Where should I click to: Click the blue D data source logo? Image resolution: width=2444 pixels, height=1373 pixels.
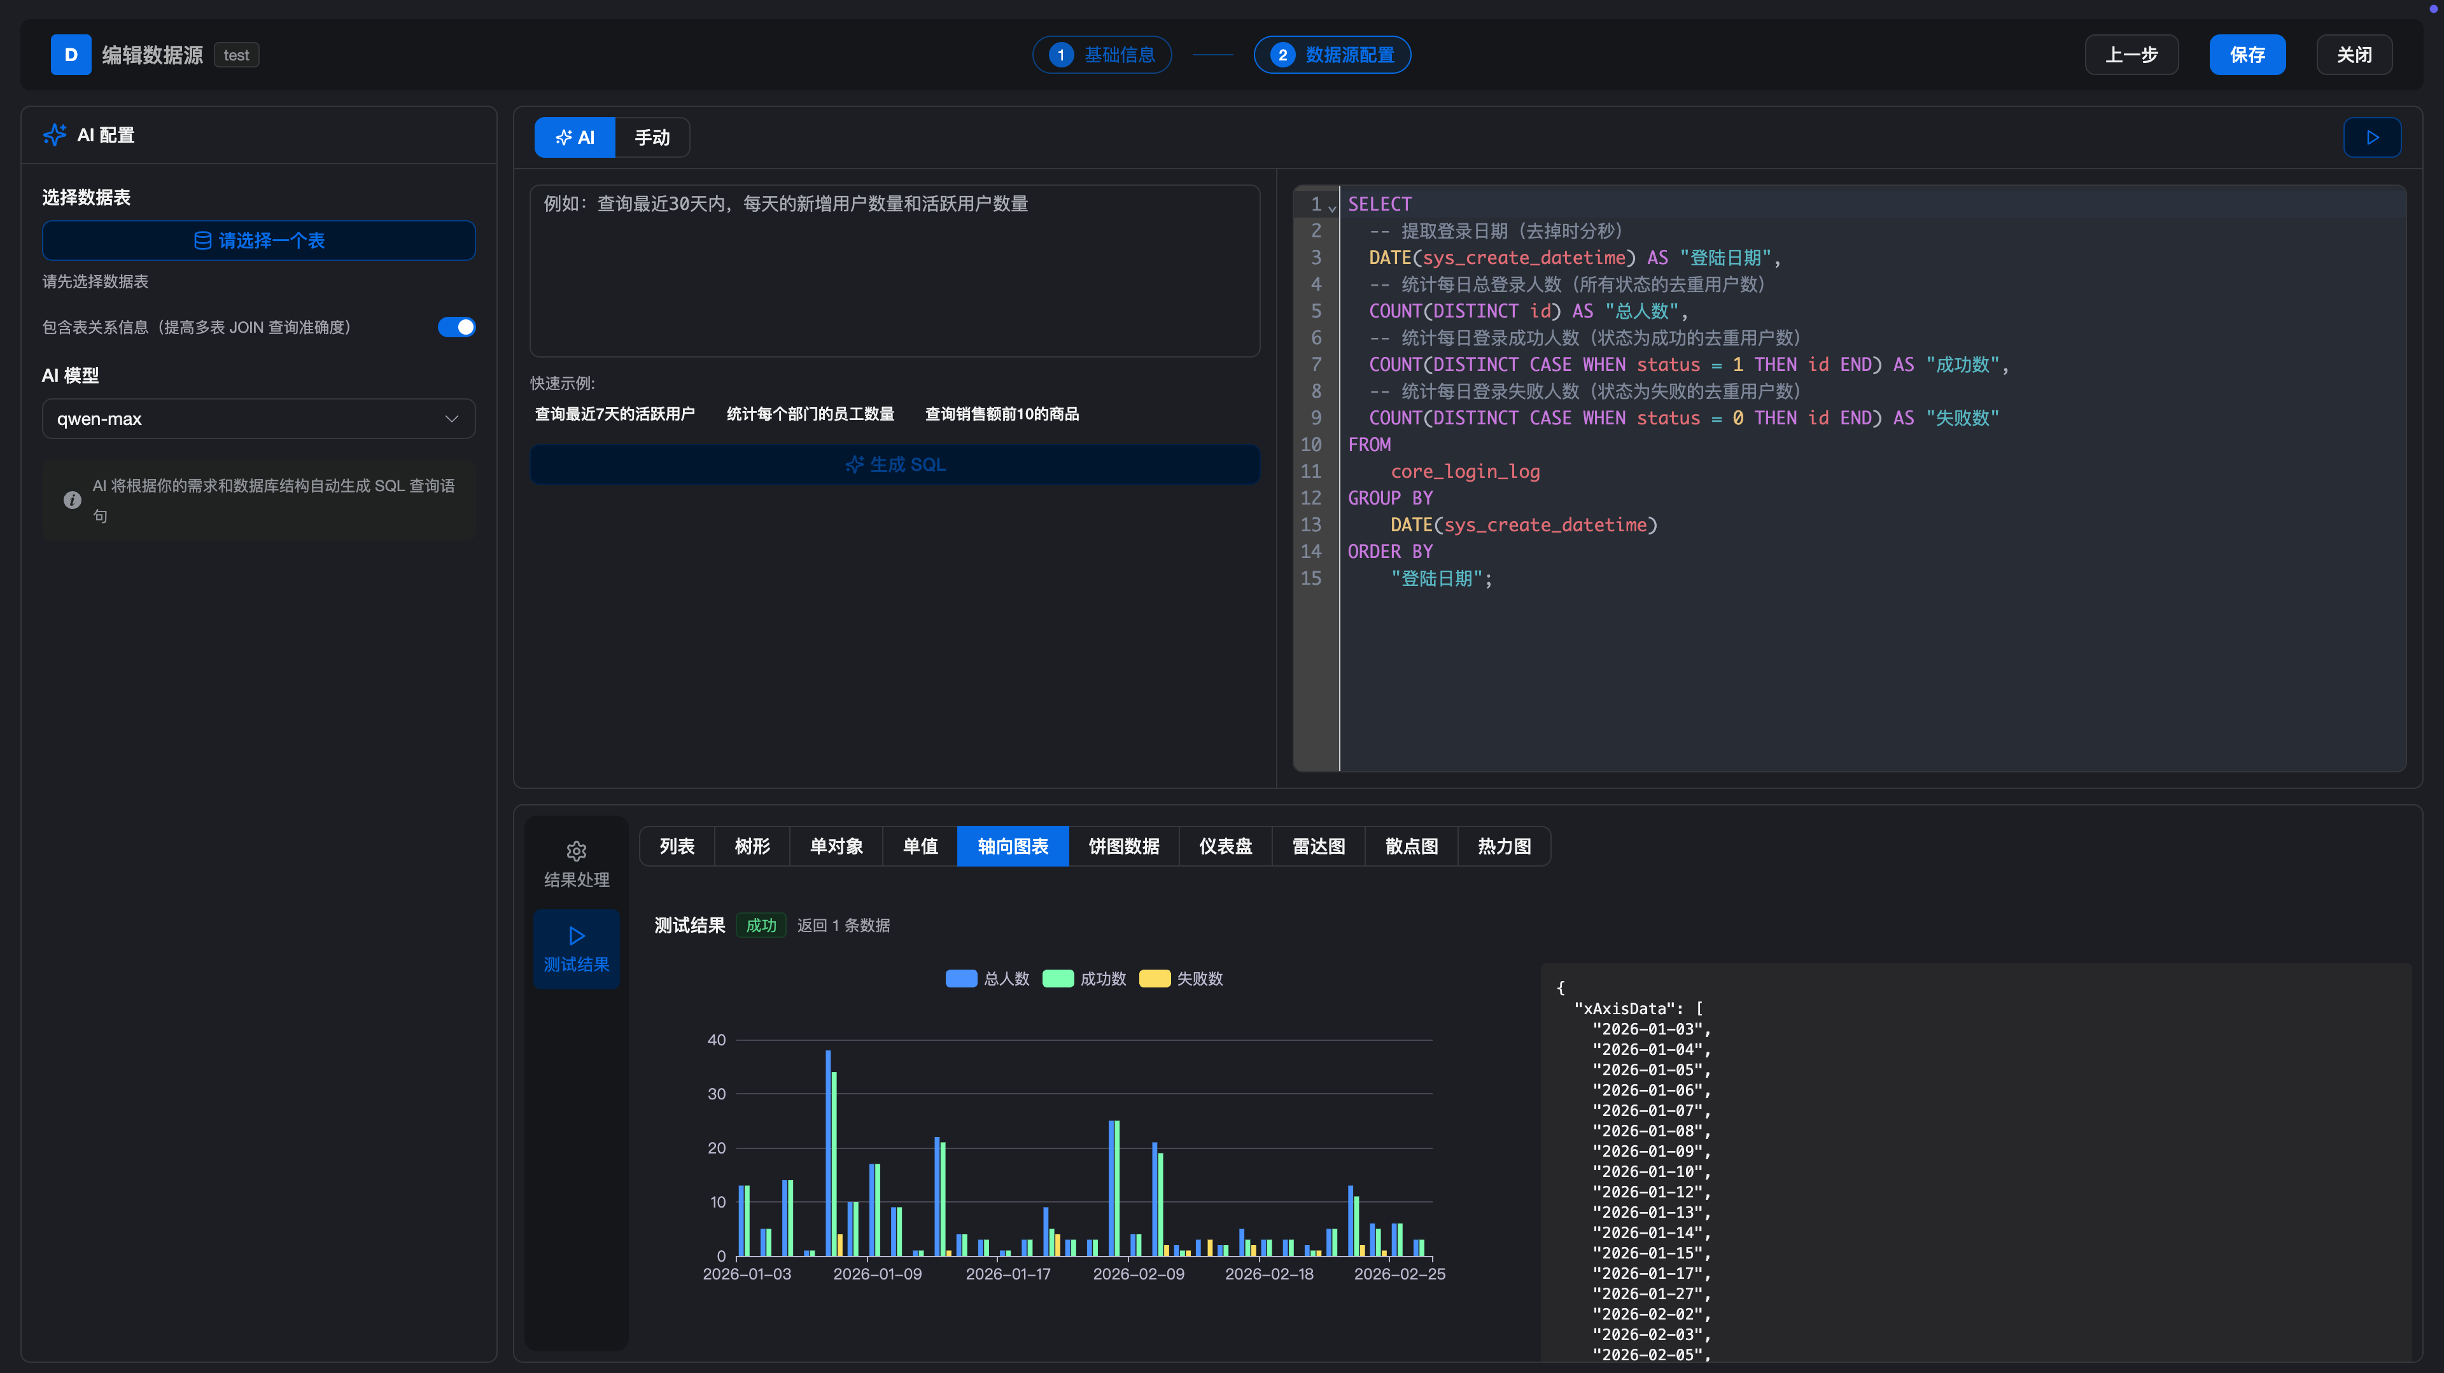pyautogui.click(x=71, y=55)
